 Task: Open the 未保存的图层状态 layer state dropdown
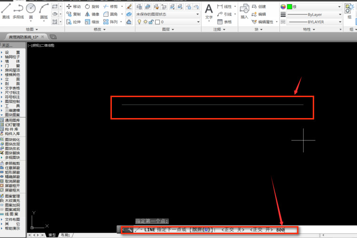[168, 14]
